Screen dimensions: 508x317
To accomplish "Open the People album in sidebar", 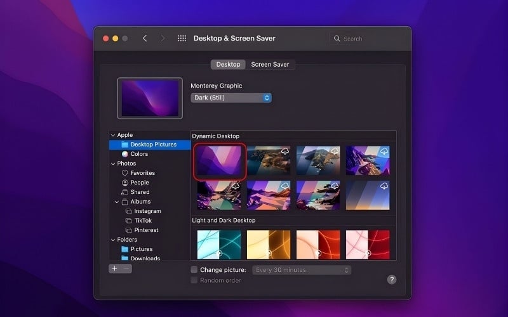I will pyautogui.click(x=139, y=183).
